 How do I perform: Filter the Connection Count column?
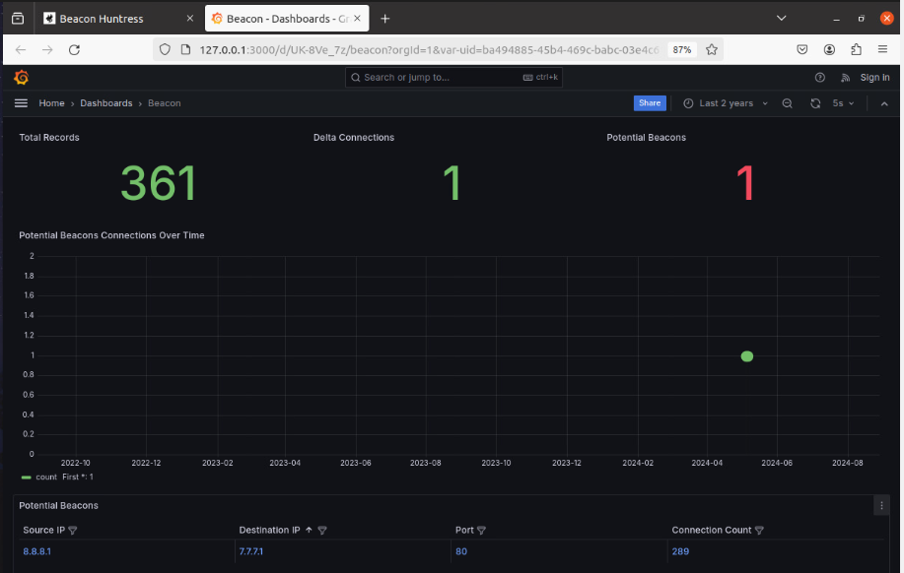click(x=758, y=531)
